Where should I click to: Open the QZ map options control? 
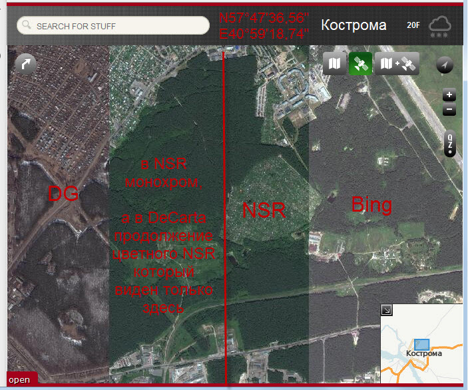450,143
